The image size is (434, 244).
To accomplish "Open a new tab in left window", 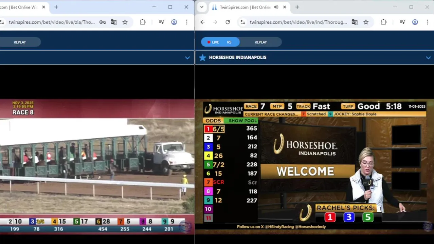I will (56, 7).
